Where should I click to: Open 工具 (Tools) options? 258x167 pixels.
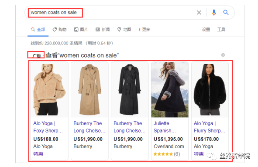pyautogui.click(x=221, y=30)
